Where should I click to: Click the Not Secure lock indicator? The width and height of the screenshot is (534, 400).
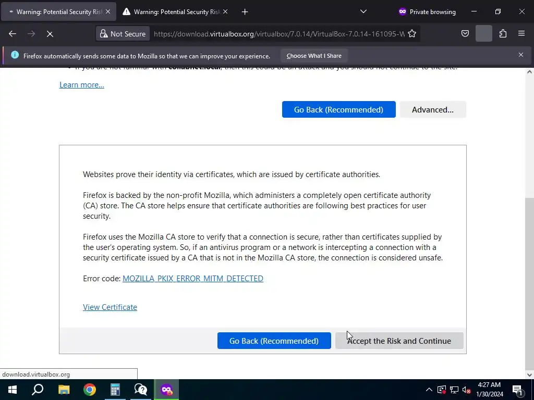pyautogui.click(x=123, y=34)
